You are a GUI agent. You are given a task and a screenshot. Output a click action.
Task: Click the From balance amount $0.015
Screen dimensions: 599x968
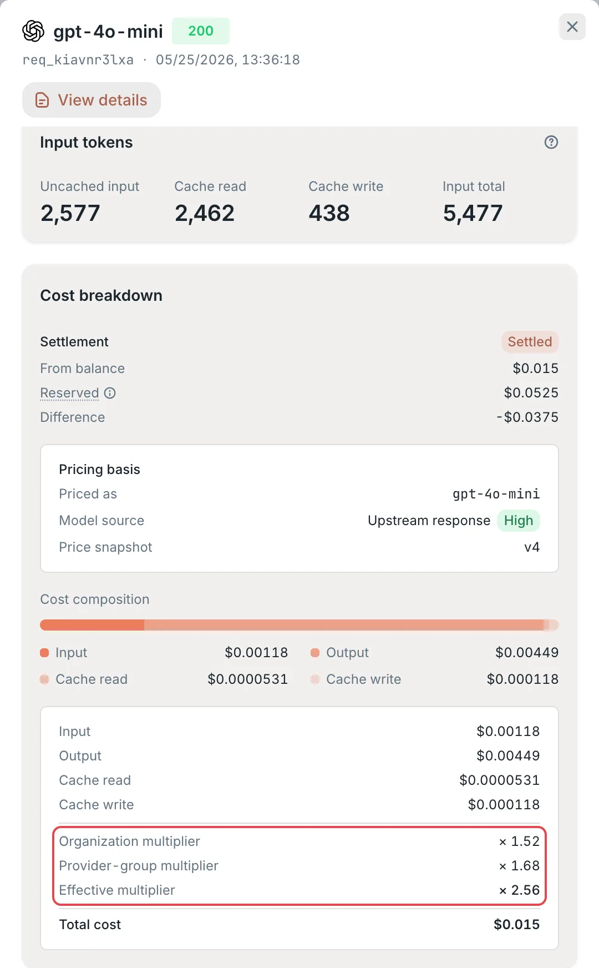tap(536, 369)
